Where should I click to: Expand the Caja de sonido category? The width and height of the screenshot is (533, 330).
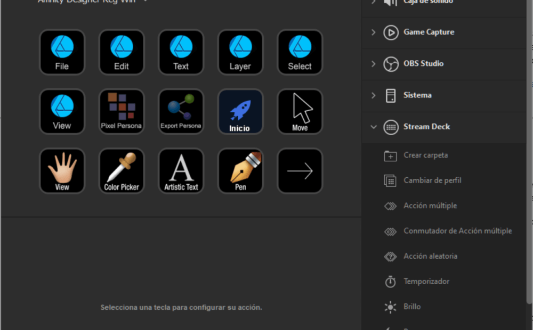pos(373,2)
